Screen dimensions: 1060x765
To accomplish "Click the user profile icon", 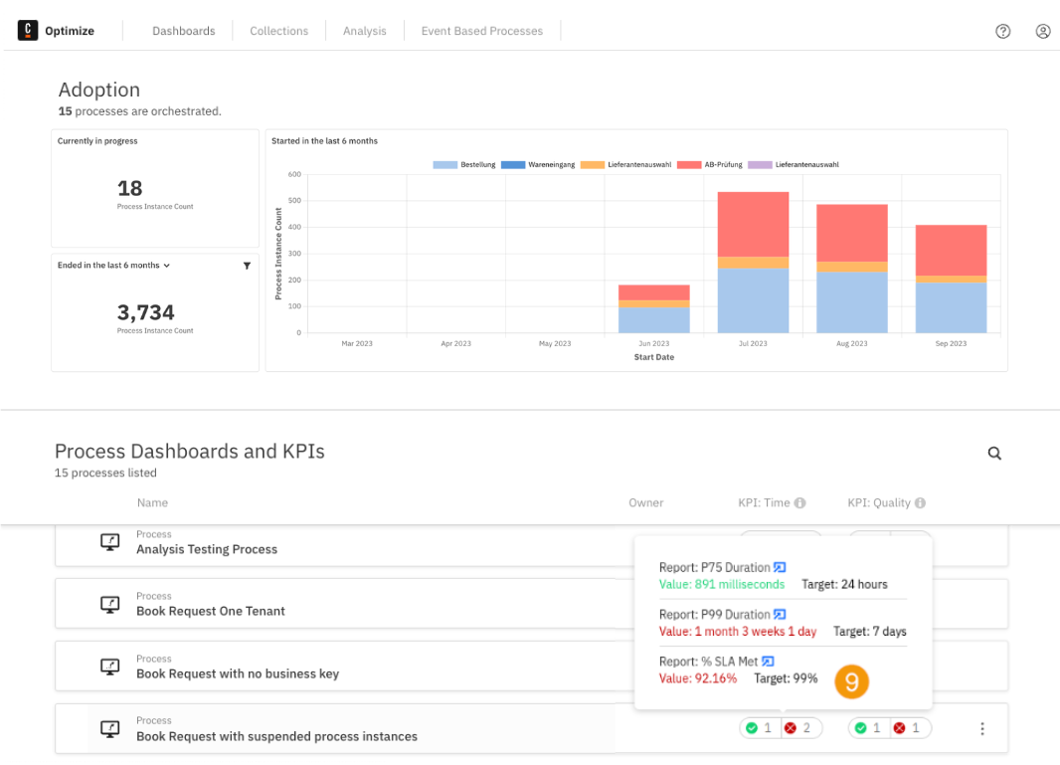I will tap(1042, 31).
